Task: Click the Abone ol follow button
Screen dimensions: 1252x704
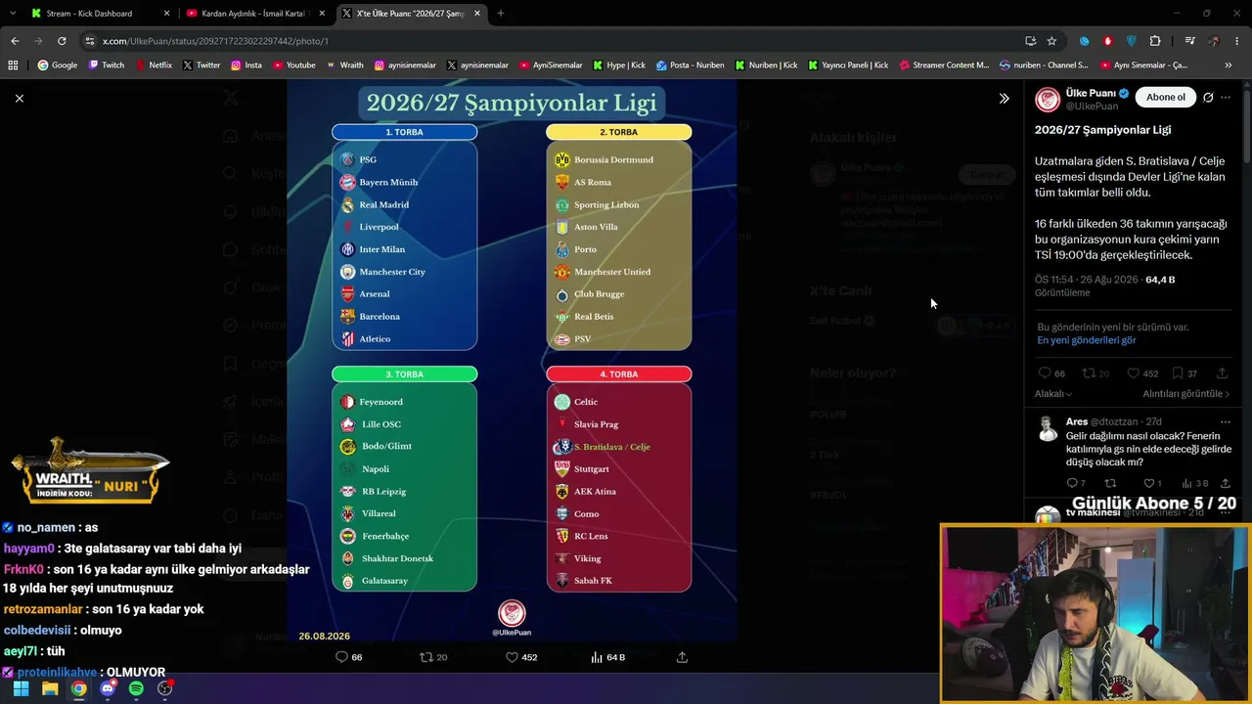Action: pyautogui.click(x=1166, y=97)
